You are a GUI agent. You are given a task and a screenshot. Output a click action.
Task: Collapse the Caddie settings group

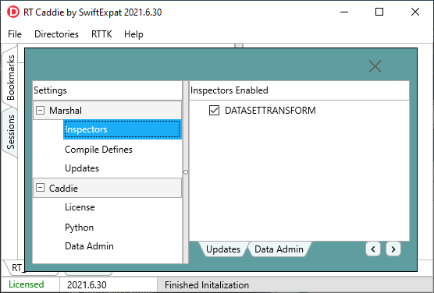(40, 188)
